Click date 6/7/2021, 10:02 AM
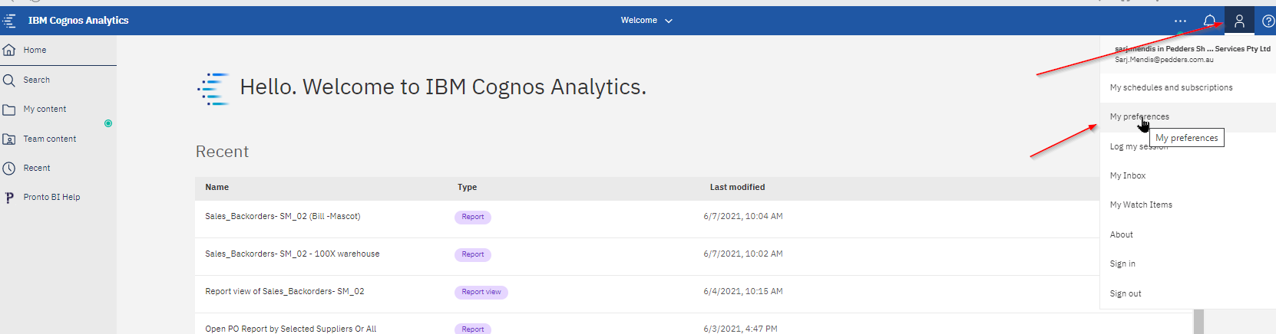1276x334 pixels. 743,254
